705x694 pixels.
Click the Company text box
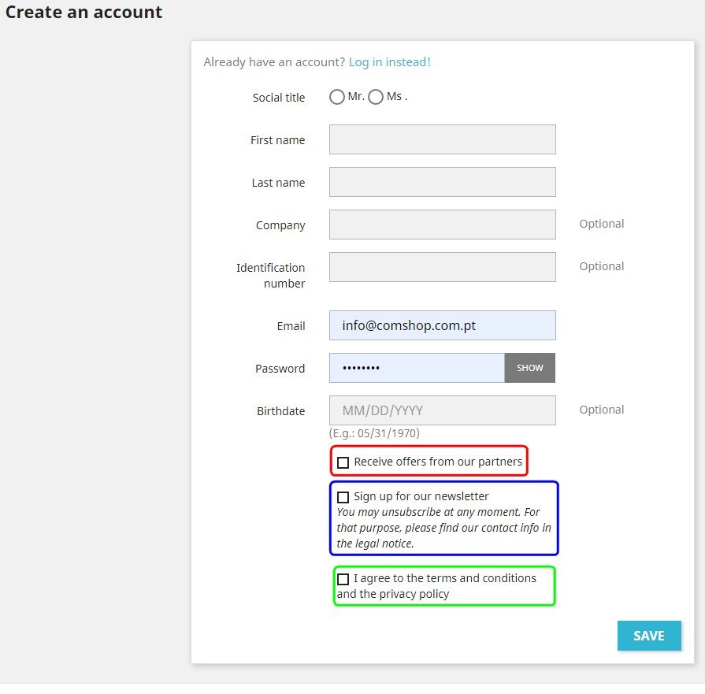pos(442,225)
